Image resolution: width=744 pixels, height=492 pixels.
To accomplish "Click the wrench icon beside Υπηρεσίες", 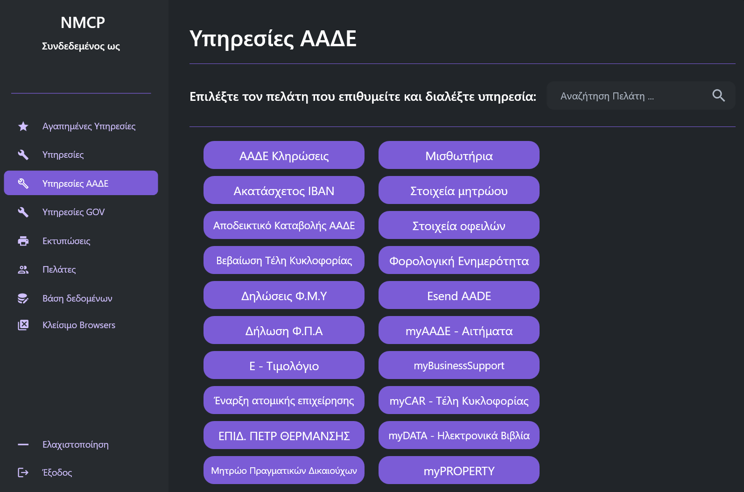I will point(23,155).
